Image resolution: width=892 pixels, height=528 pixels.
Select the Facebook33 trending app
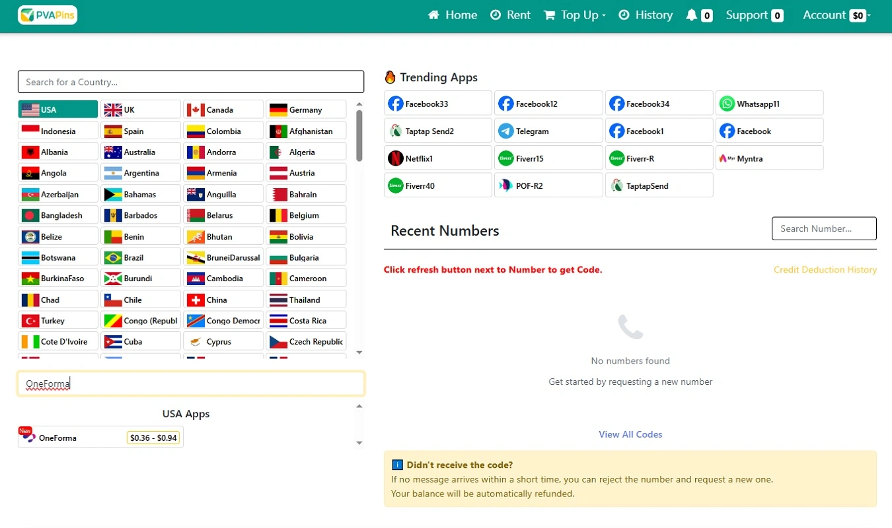(x=438, y=104)
